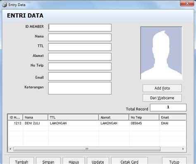The height and width of the screenshot is (164, 196).
Task: Click LAMONGAN cell in TTL column
Action: pos(74,123)
